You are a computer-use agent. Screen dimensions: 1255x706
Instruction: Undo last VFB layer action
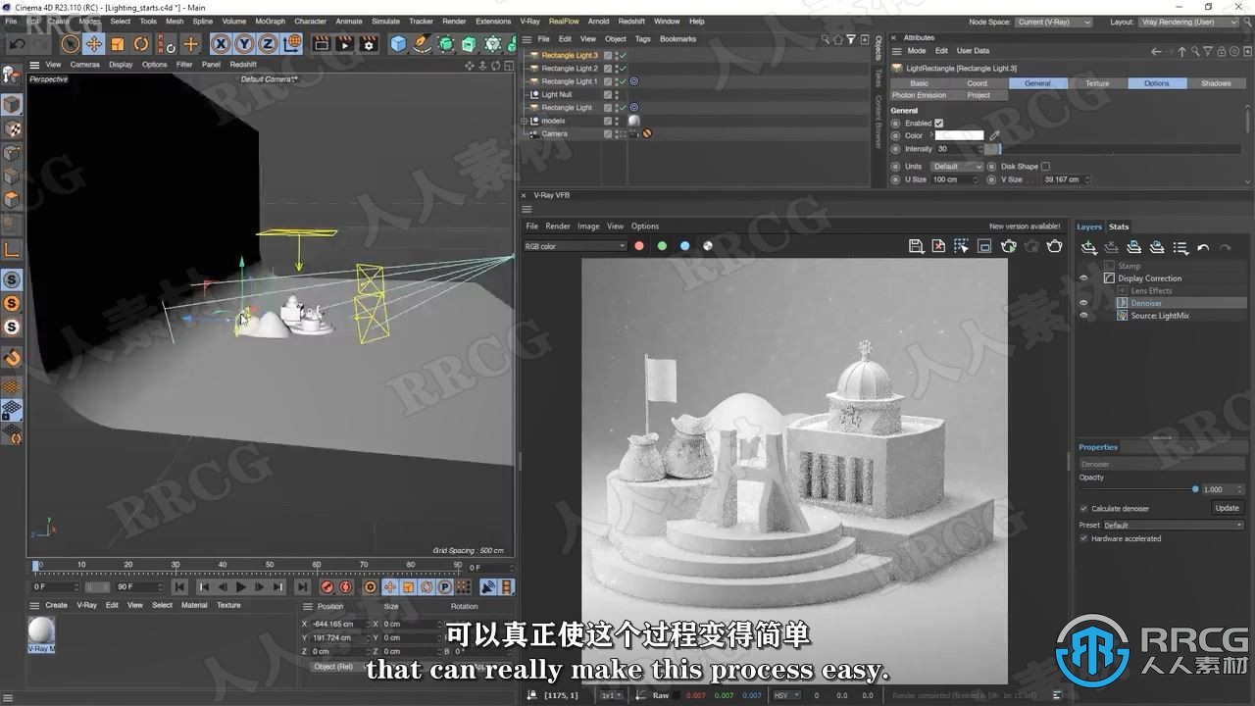tap(1203, 248)
